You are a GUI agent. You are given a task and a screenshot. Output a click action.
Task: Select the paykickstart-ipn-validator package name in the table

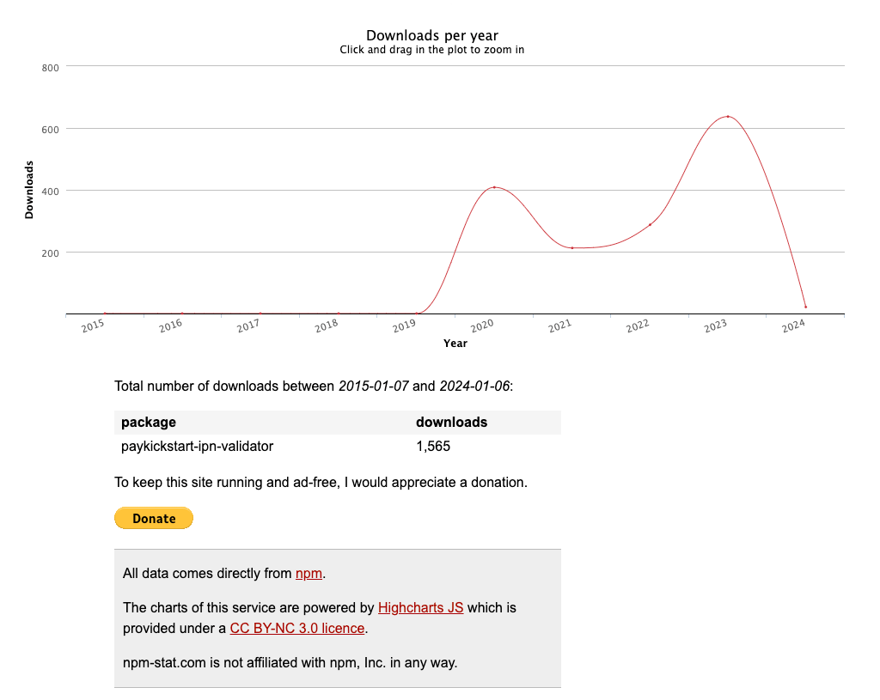pyautogui.click(x=198, y=446)
